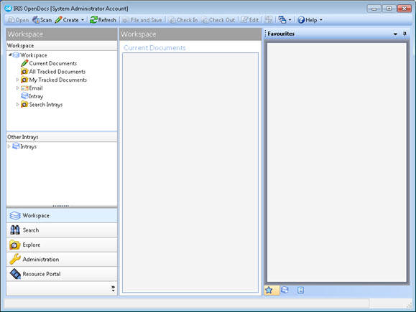The image size is (416, 312).
Task: Open Search with the binoculars icon
Action: tap(15, 230)
